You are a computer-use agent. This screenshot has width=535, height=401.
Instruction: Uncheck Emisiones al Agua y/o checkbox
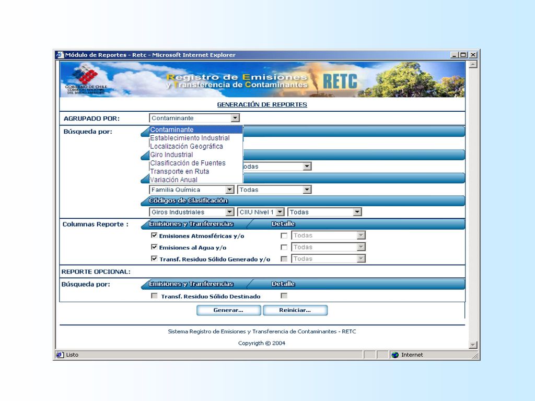(x=154, y=247)
